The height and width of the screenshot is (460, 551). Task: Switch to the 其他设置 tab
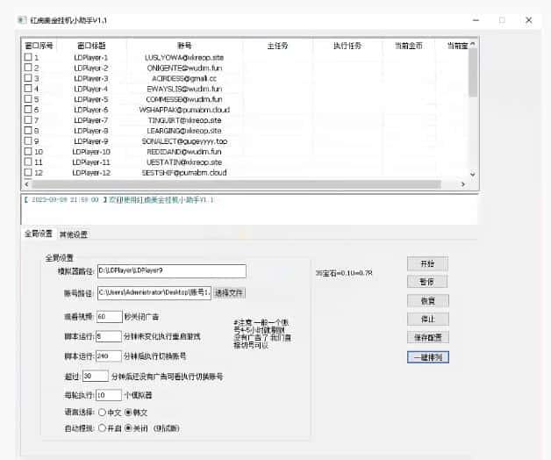[x=73, y=234]
